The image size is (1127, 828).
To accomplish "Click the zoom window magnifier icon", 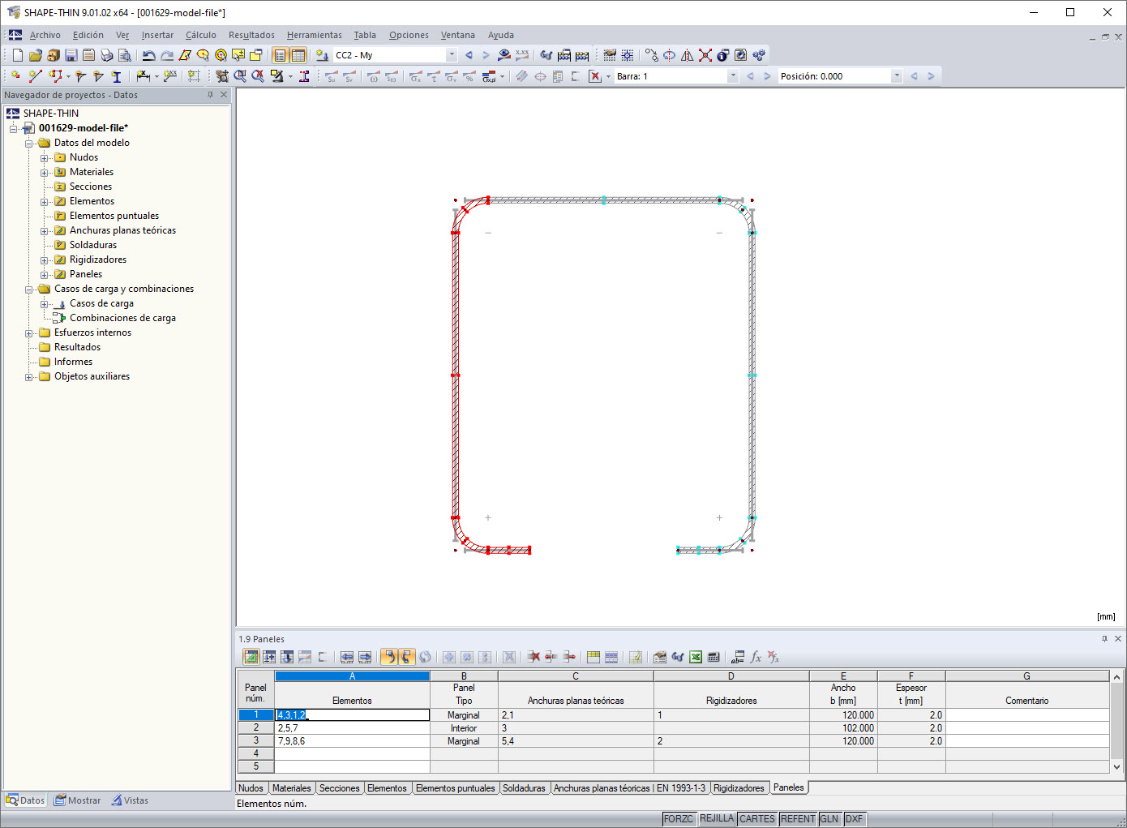I will 240,76.
